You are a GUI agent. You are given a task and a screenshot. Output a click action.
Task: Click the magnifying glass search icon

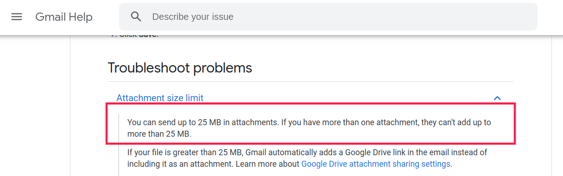point(136,17)
